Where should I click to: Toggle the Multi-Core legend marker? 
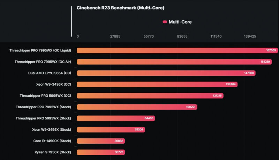(165, 22)
